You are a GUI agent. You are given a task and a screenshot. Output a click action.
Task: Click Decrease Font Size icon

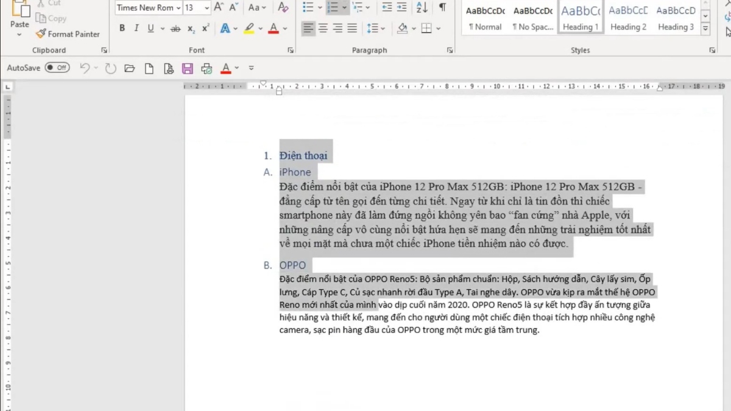pos(233,7)
